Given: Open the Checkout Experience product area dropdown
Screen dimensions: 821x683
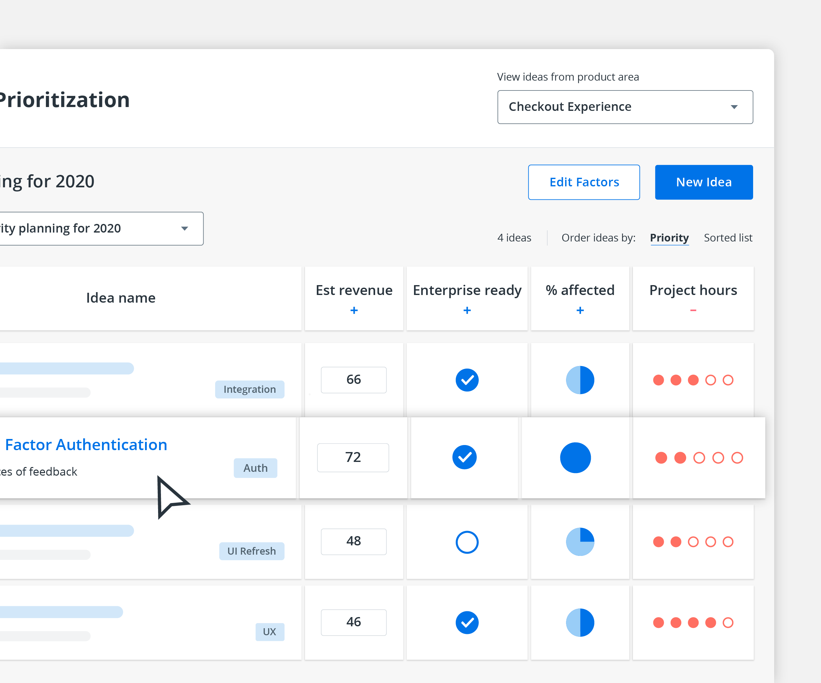Looking at the screenshot, I should click(625, 107).
